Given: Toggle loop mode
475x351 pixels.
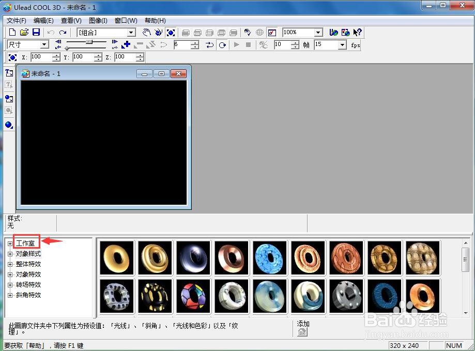Looking at the screenshot, I should click(222, 45).
